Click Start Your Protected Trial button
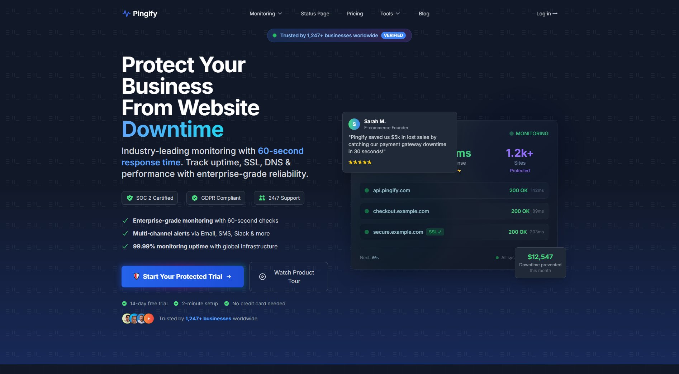The image size is (679, 374). [182, 277]
